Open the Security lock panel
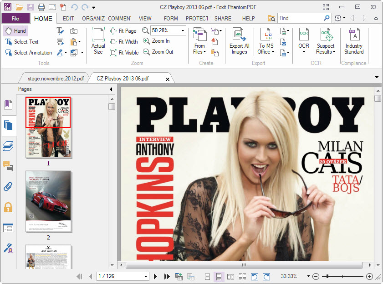The height and width of the screenshot is (284, 383). point(8,207)
